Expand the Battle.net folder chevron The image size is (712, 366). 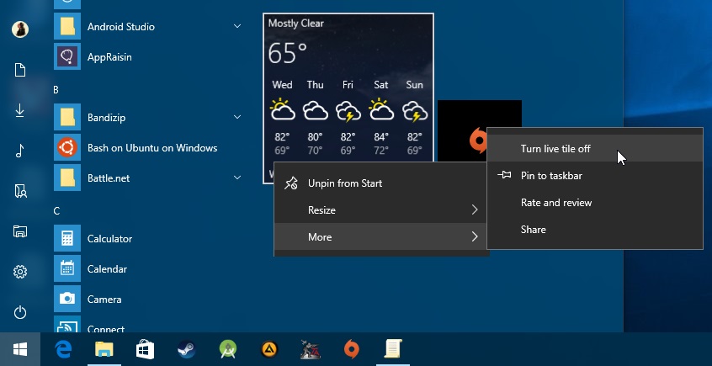[237, 178]
